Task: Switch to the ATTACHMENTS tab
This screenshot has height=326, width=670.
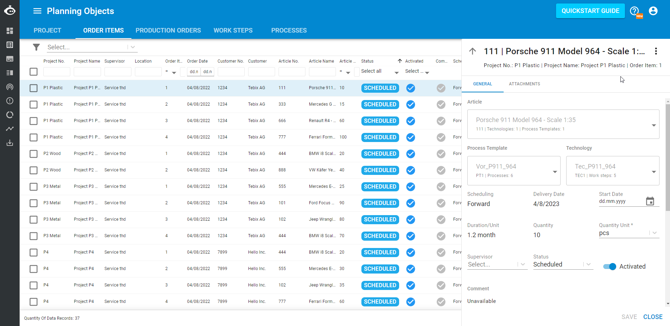Action: pos(524,84)
